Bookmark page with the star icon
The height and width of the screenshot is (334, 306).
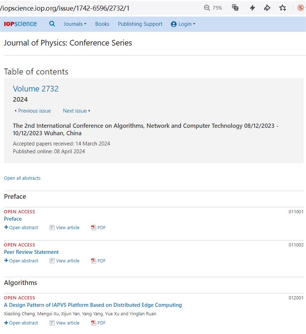(x=282, y=8)
